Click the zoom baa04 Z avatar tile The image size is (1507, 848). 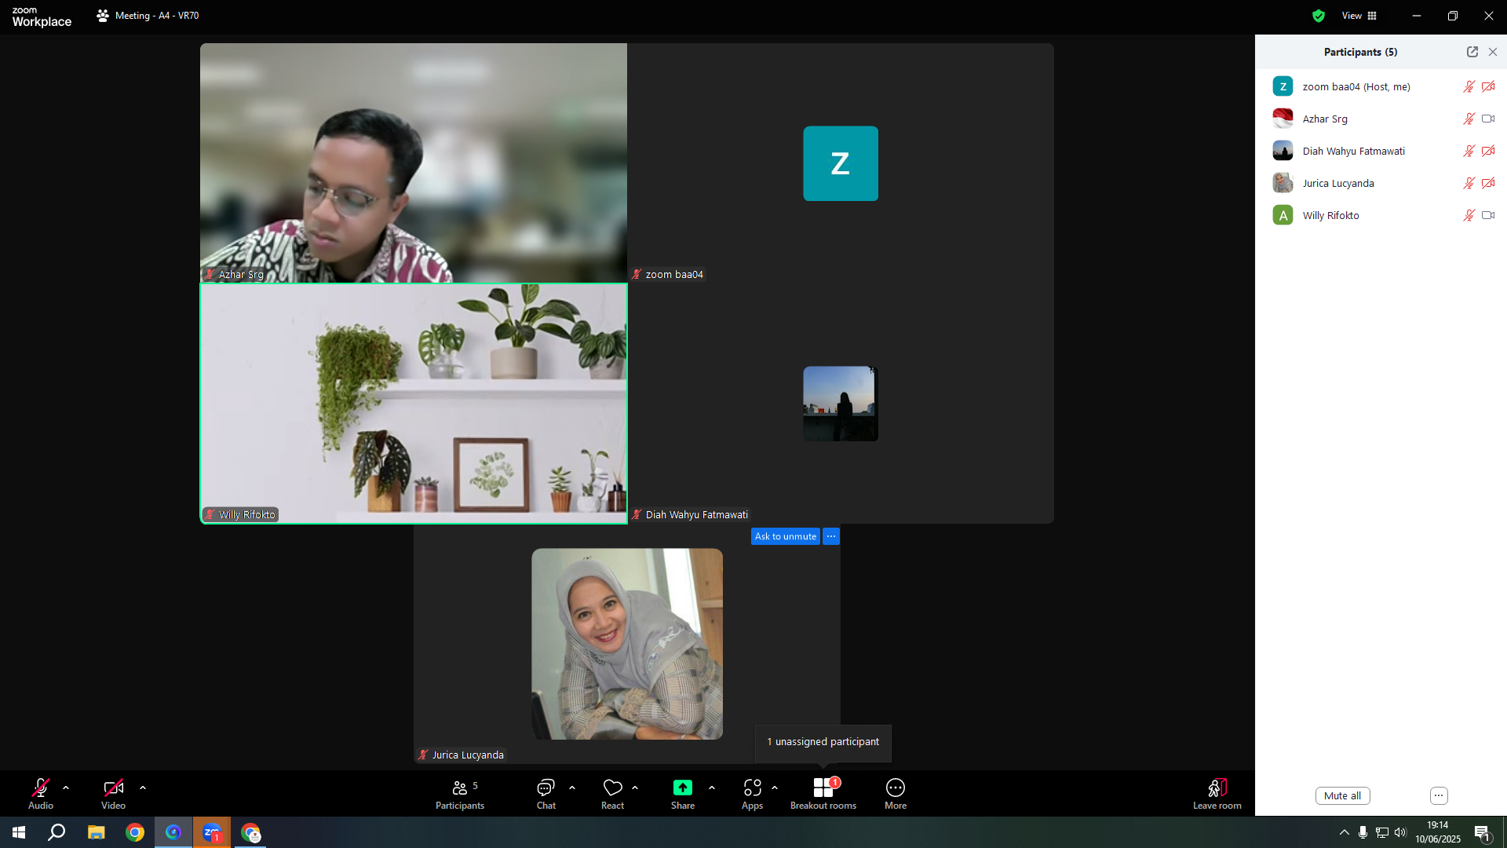pos(841,163)
